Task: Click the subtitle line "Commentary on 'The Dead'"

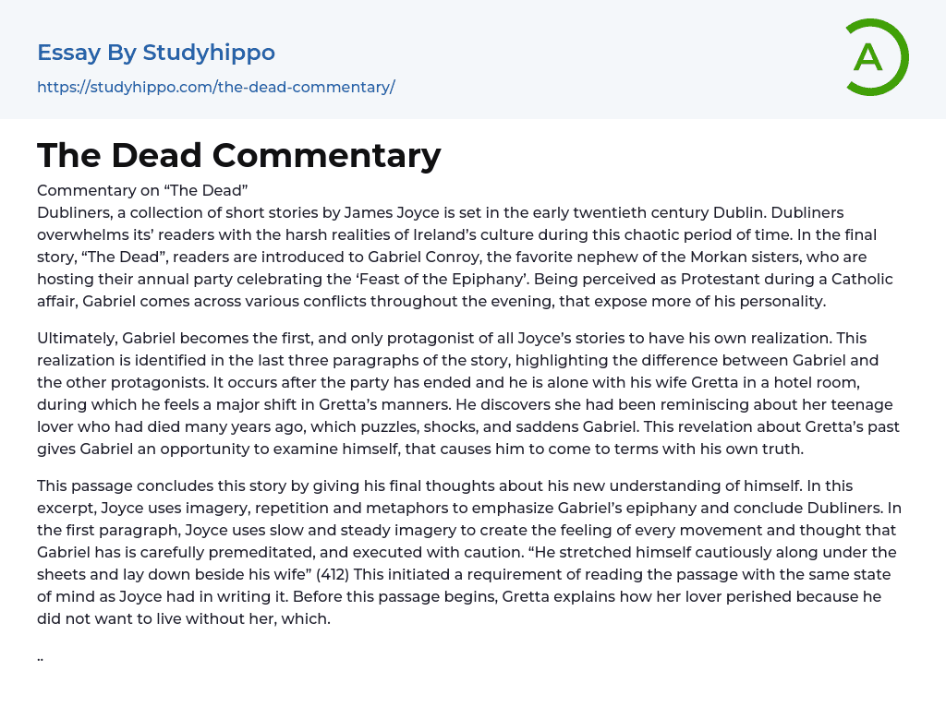Action: pyautogui.click(x=142, y=190)
